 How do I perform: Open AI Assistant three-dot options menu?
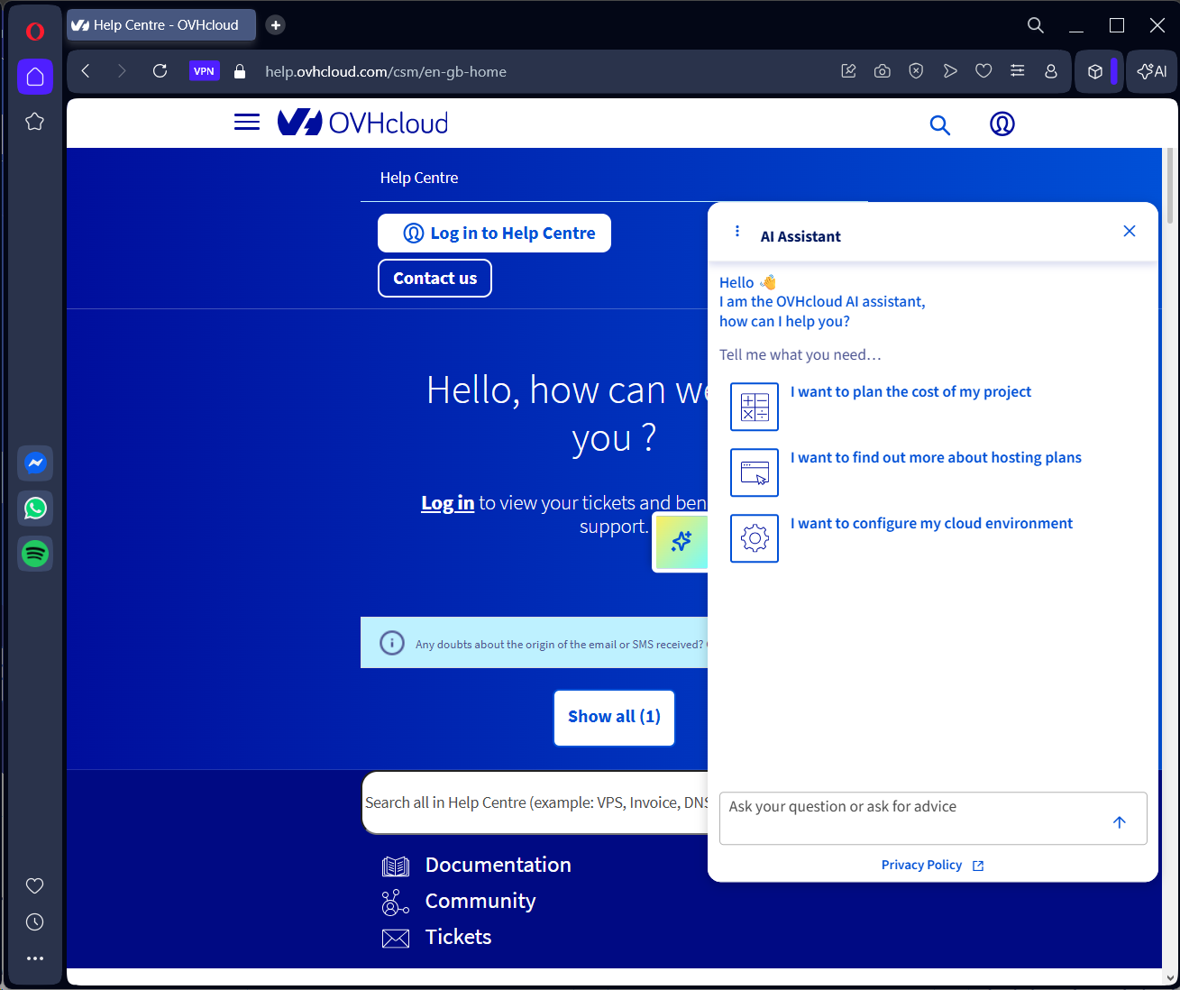(x=737, y=232)
